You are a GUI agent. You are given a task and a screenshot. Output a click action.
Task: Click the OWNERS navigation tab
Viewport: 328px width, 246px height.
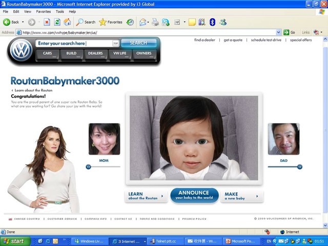(144, 54)
